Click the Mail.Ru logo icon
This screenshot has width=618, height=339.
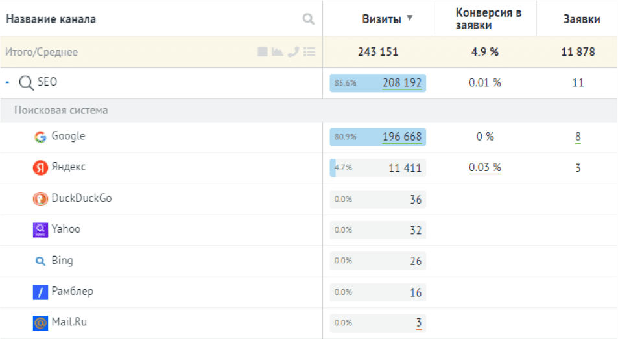pyautogui.click(x=40, y=323)
